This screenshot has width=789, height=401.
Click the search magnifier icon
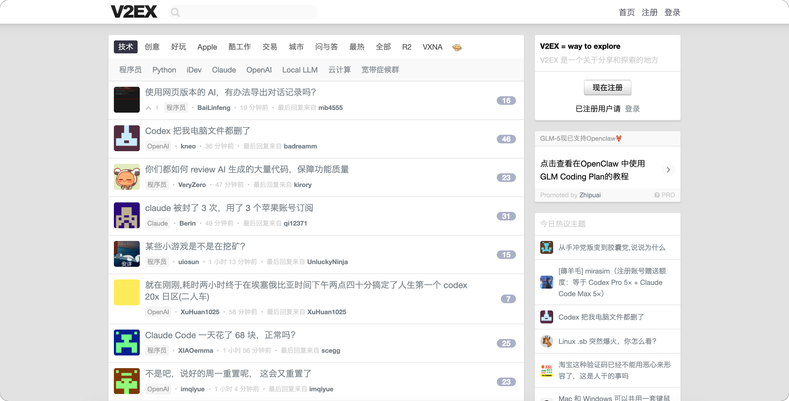(x=175, y=12)
